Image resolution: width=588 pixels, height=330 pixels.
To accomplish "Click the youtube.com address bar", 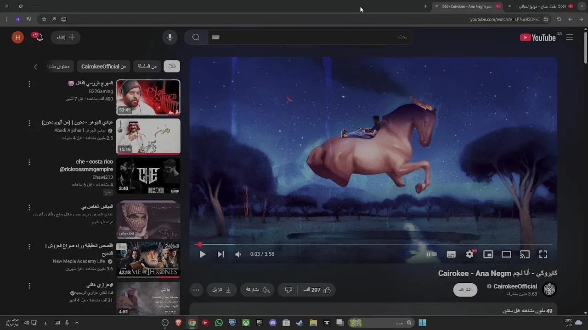I will [504, 19].
